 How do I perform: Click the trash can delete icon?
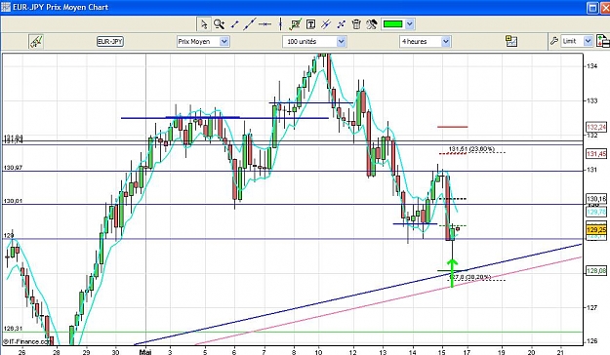tap(356, 24)
